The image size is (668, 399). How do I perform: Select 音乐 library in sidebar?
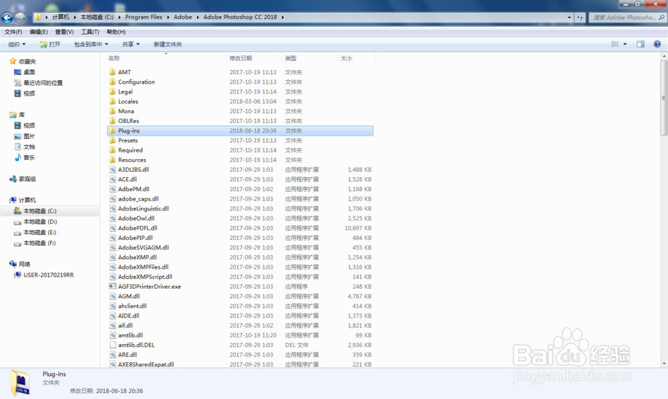[x=29, y=157]
